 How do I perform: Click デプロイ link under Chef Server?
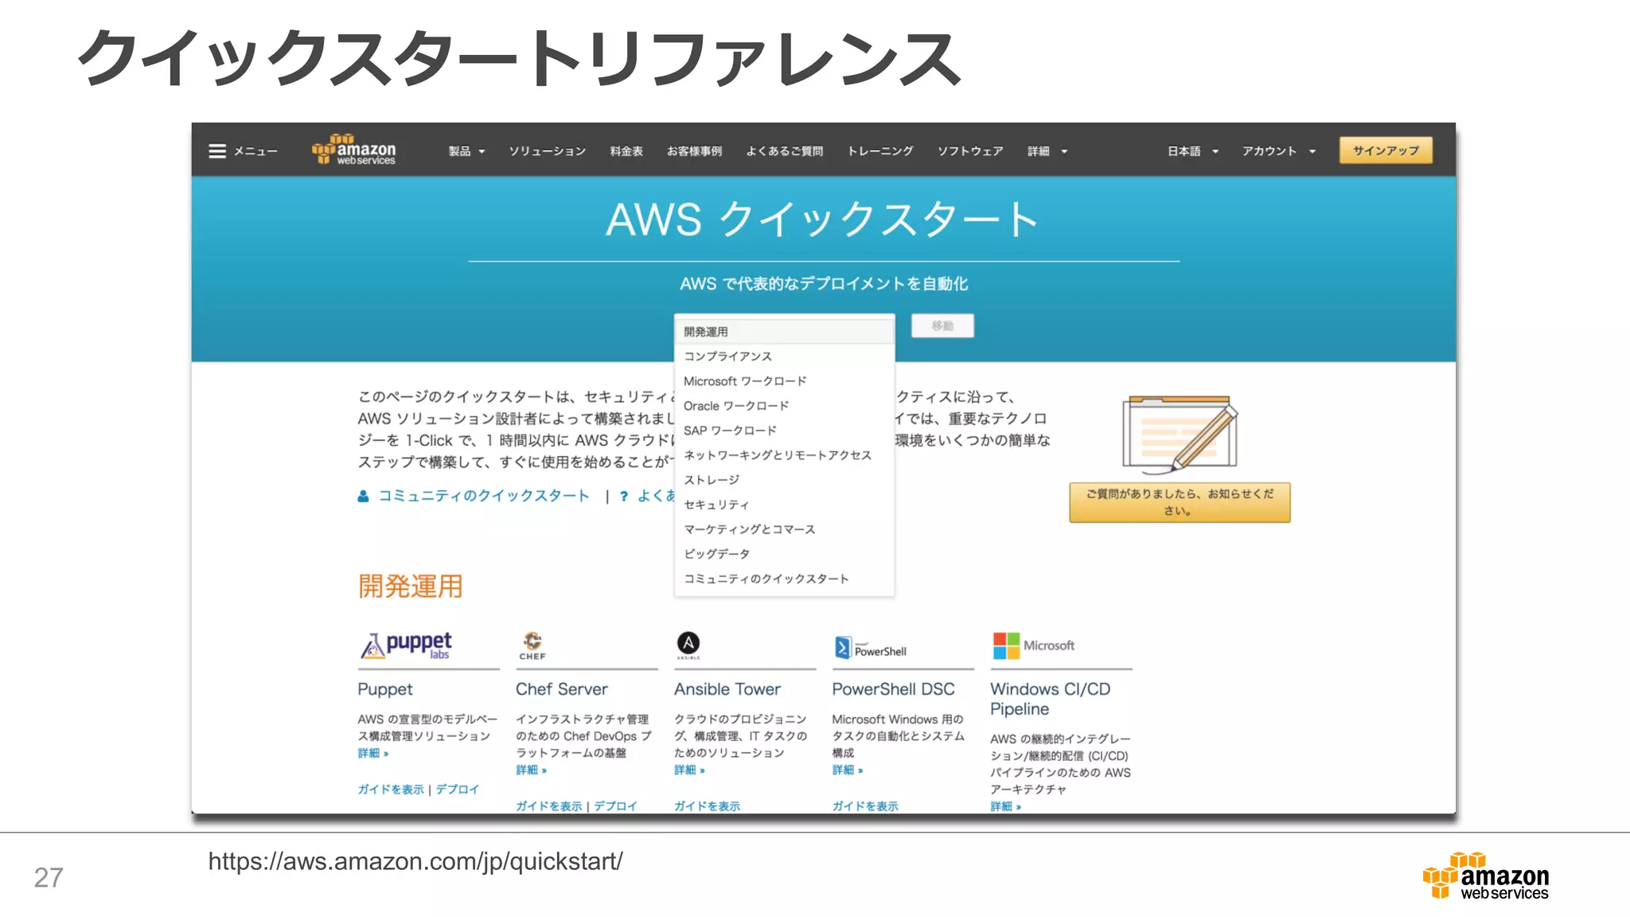[x=615, y=806]
